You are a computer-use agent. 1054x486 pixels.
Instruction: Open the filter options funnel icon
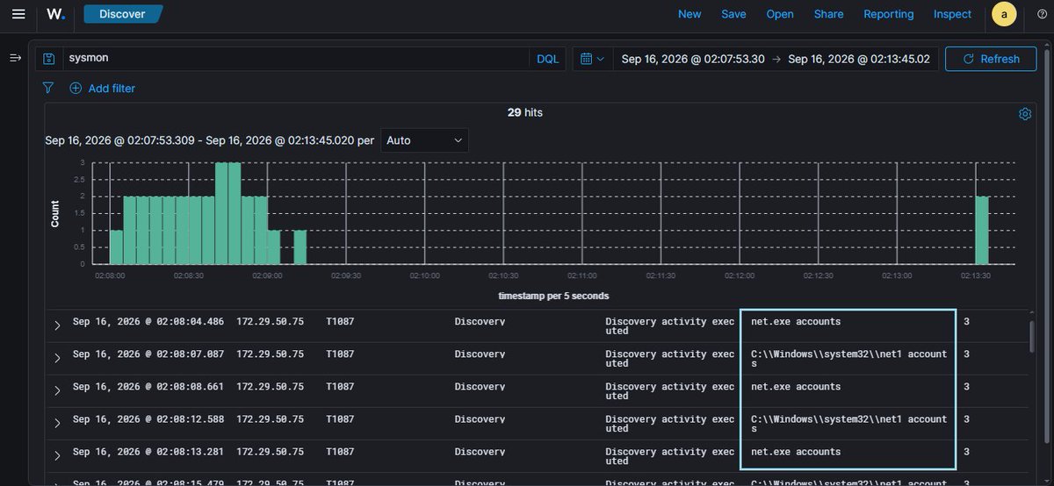tap(48, 88)
